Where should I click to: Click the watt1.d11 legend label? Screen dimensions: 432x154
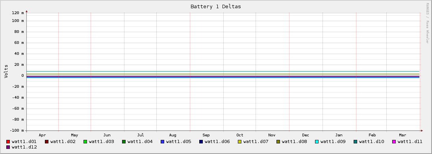point(410,142)
